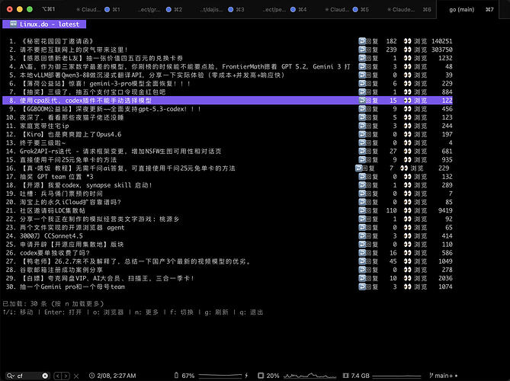The height and width of the screenshot is (381, 510).
Task: Click the 2/08, 2:27 AM timestamp
Action: point(117,376)
